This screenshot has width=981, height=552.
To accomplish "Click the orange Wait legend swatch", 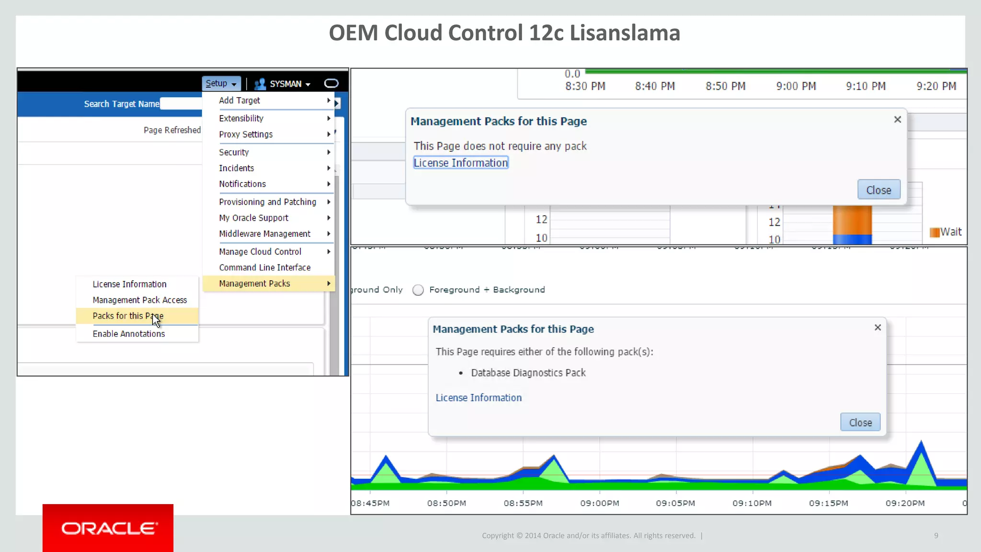I will click(x=934, y=232).
